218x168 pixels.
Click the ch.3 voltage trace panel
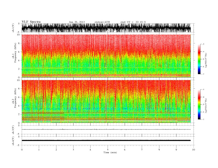(108, 130)
